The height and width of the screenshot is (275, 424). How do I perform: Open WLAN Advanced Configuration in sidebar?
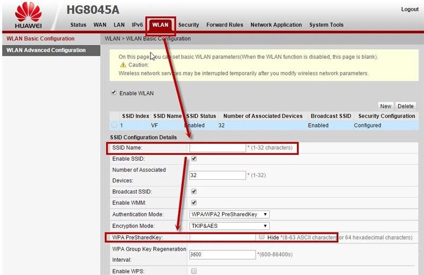coord(46,50)
